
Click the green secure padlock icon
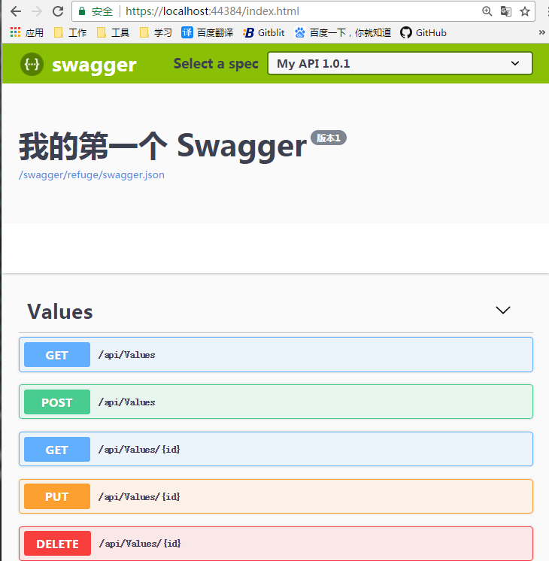pos(82,11)
